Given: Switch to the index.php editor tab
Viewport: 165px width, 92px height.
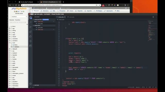Looking at the screenshot, I should click(61, 17).
